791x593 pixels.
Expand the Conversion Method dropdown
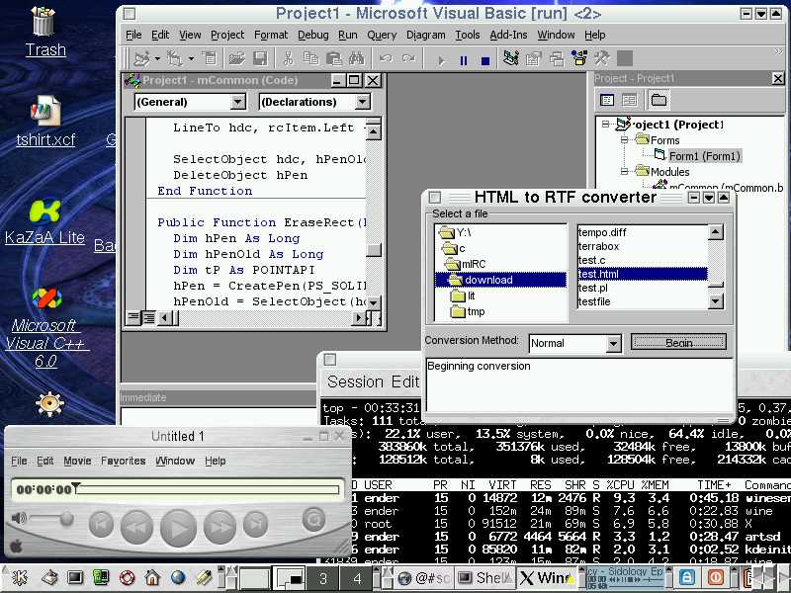(613, 344)
